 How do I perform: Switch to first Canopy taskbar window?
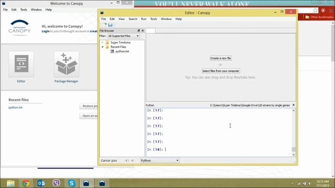tap(86, 183)
